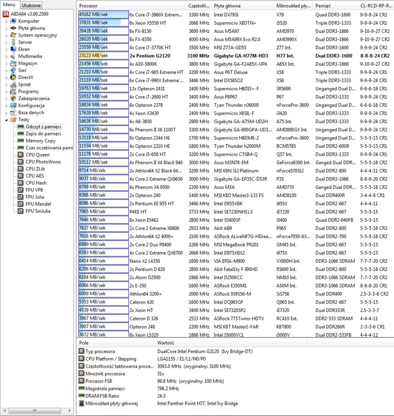The width and height of the screenshot is (394, 416).
Task: Select the 2x Pentium G2120 result row
Action: 235,56
